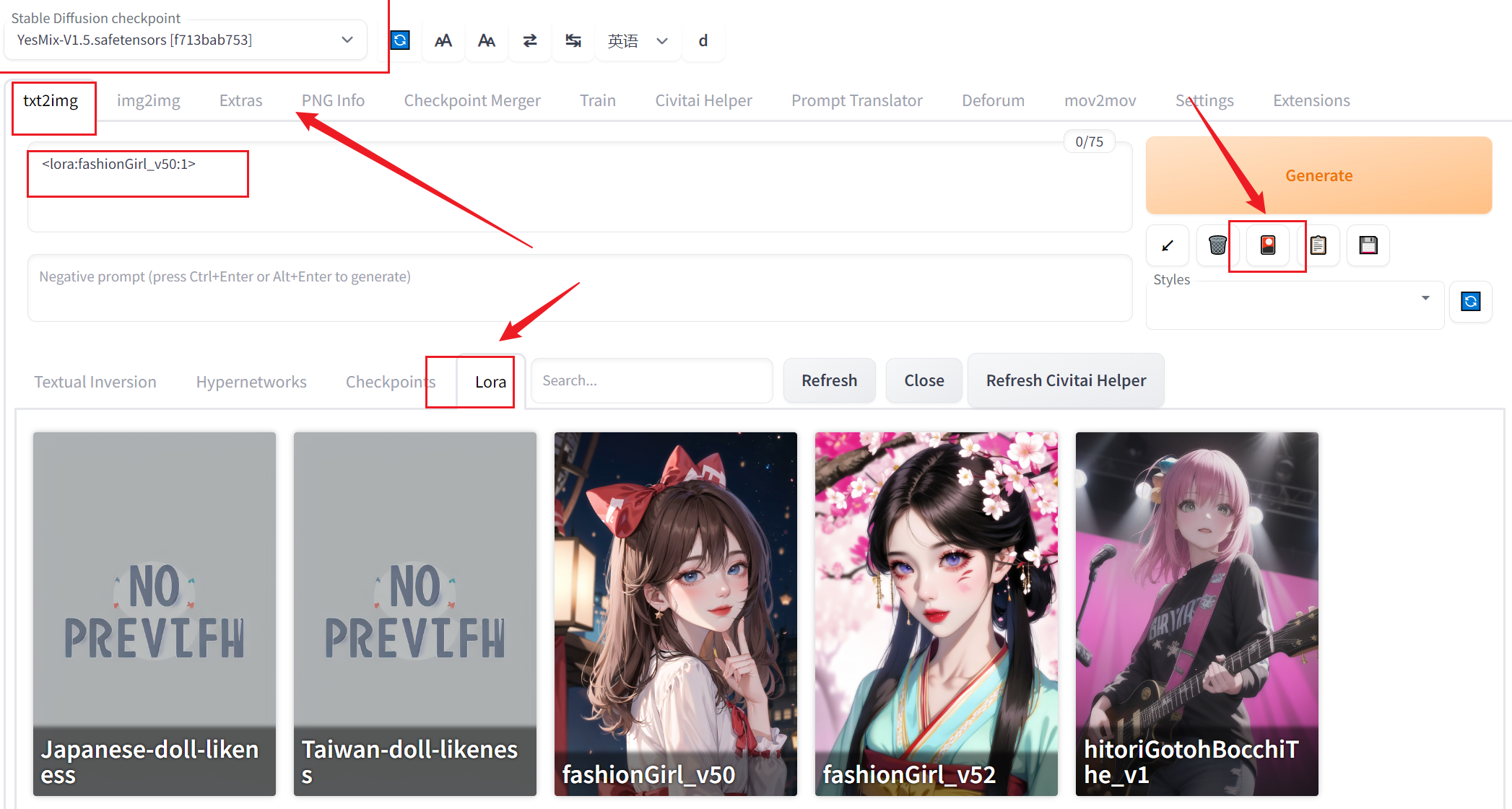Click the swap/bidirectional arrow icon
The image size is (1512, 809).
531,39
